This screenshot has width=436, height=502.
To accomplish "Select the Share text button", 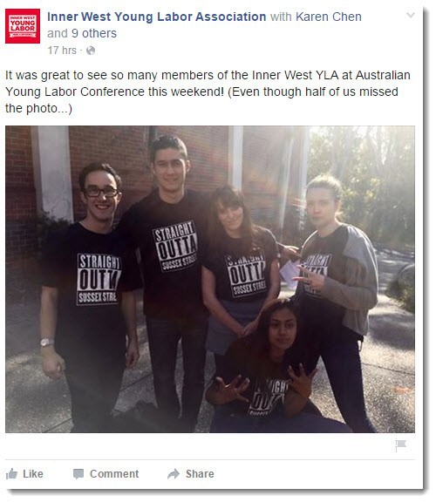I will click(x=200, y=474).
